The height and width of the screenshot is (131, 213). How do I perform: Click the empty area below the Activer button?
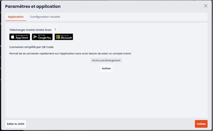(106, 92)
